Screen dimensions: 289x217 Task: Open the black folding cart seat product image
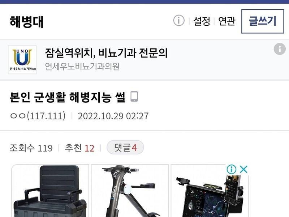coord(50,191)
